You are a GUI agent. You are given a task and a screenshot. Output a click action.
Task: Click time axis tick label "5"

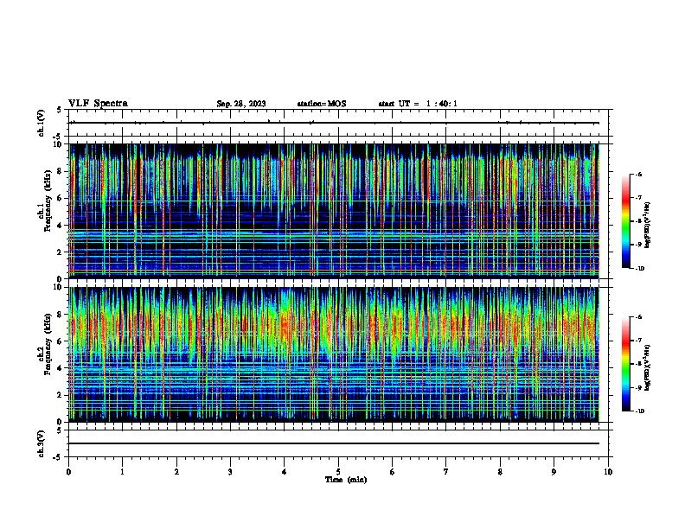click(x=338, y=472)
